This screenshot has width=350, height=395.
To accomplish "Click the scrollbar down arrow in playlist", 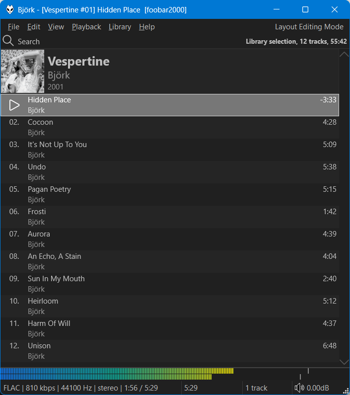I will (x=344, y=362).
